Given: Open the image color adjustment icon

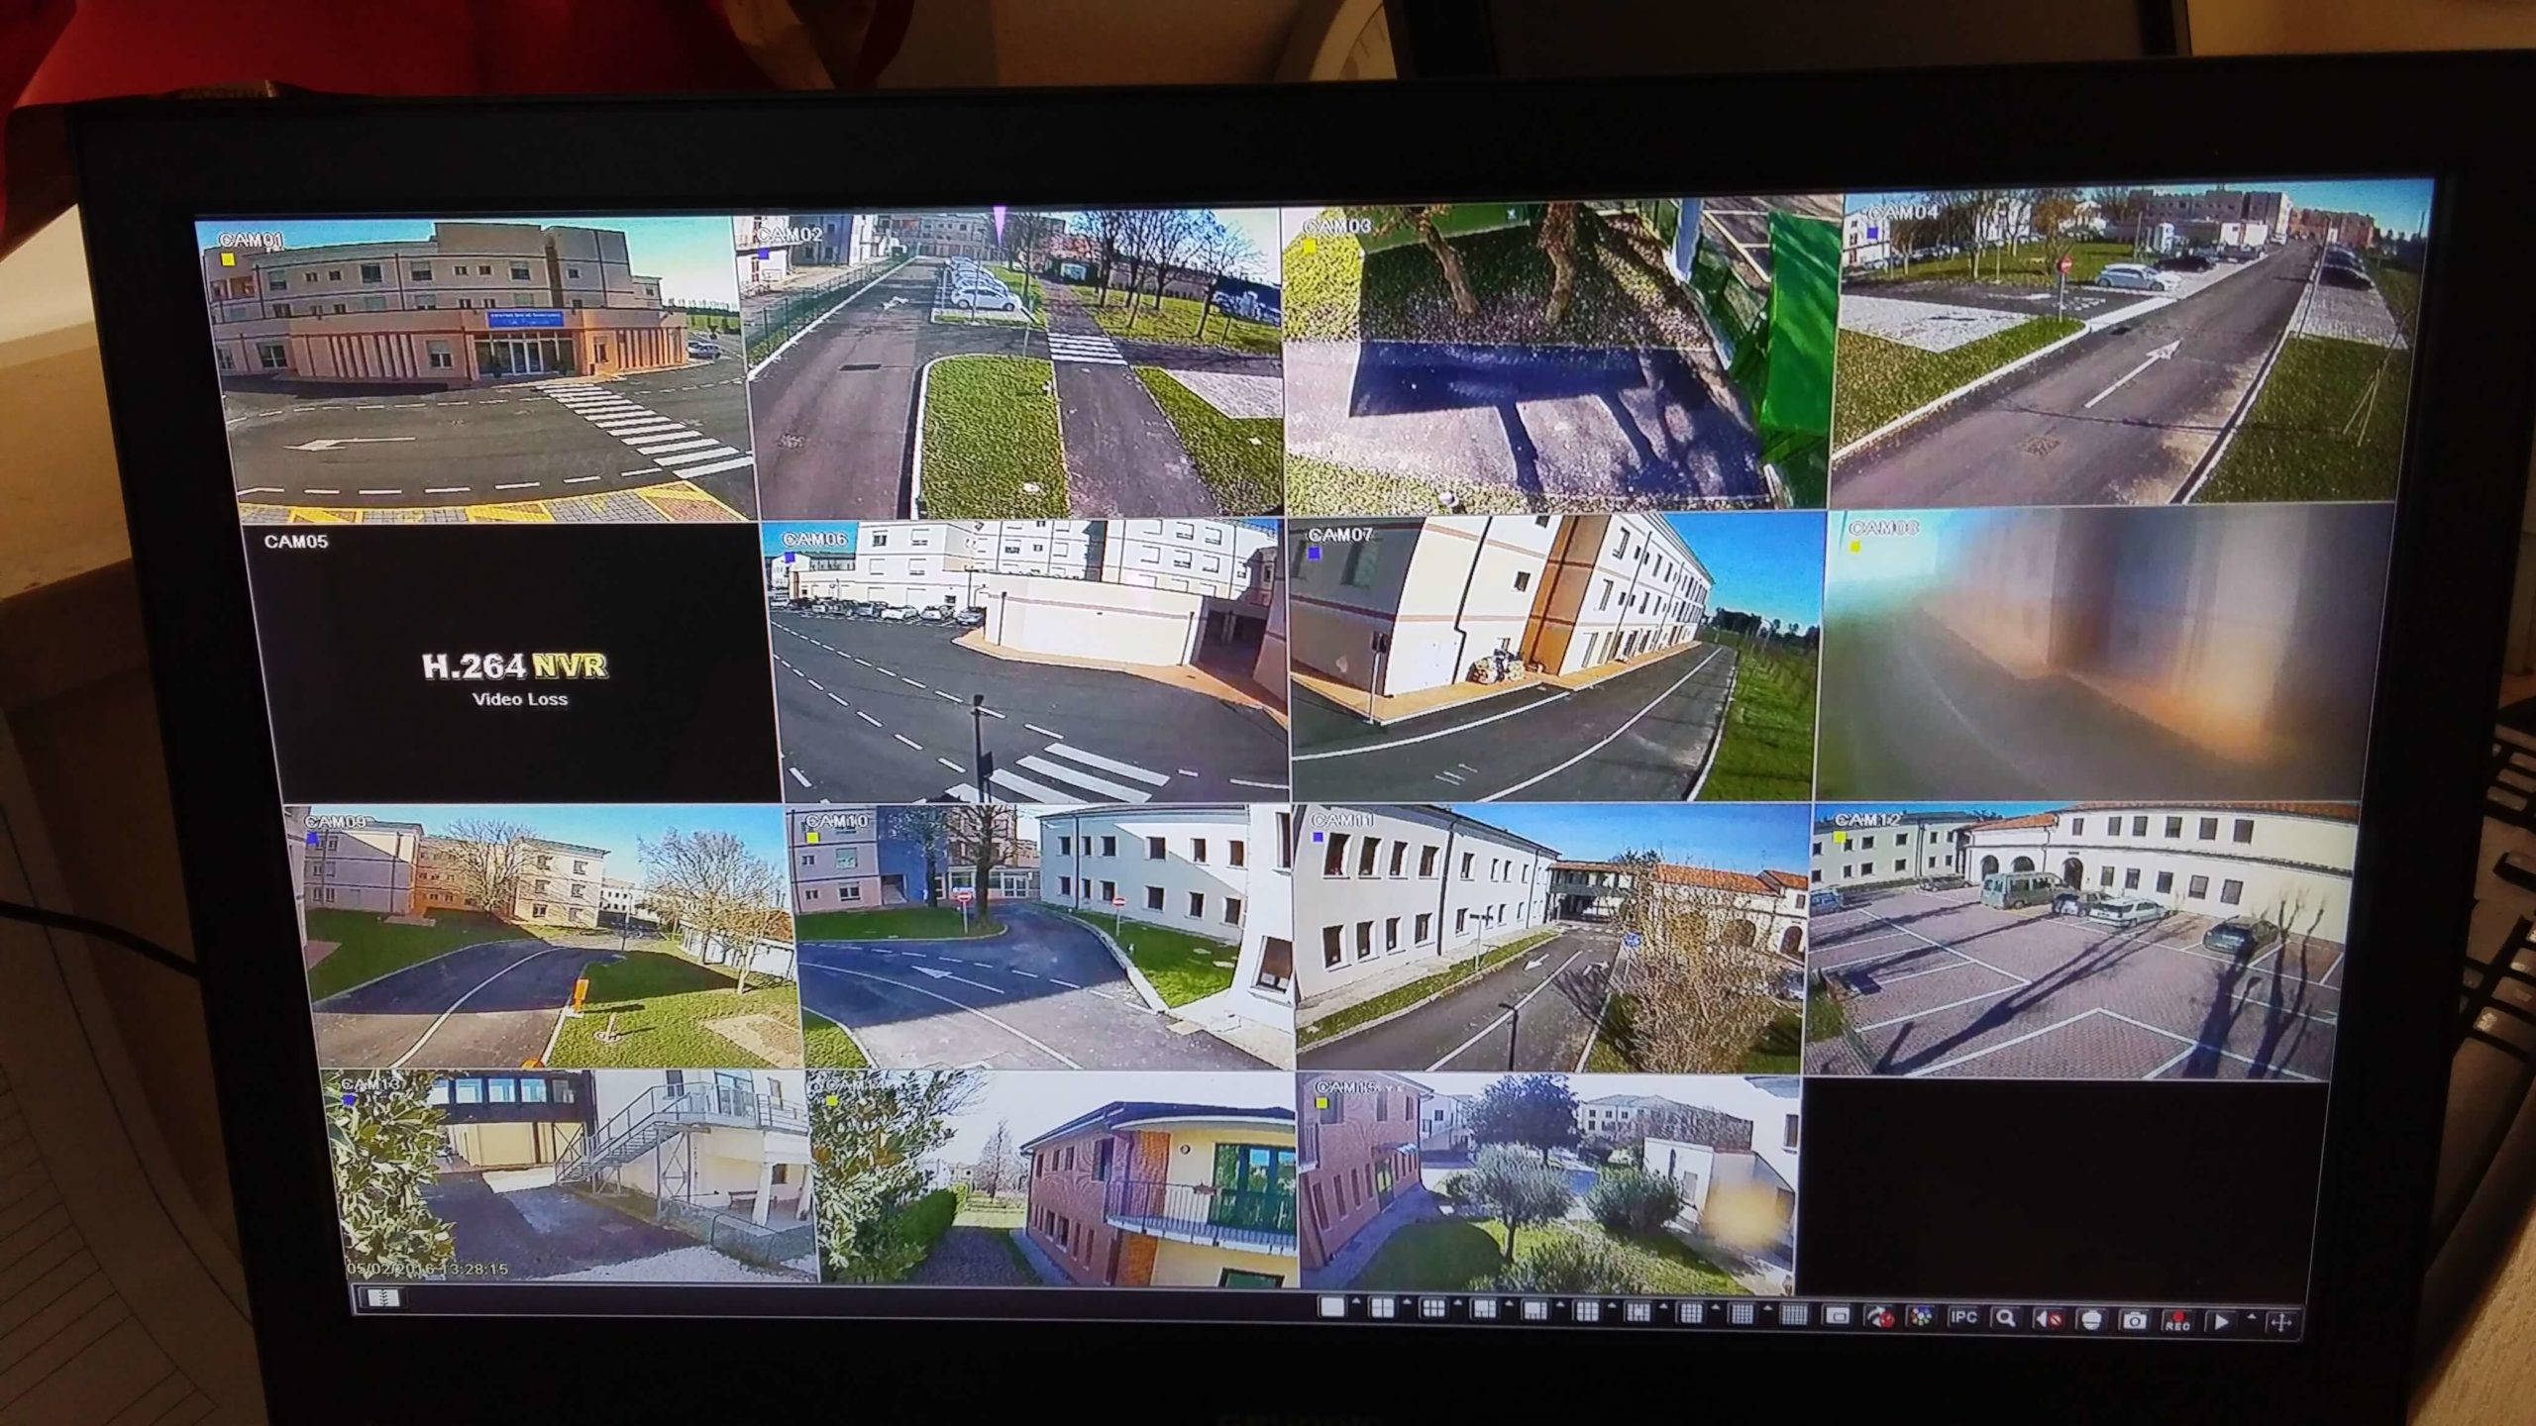Looking at the screenshot, I should (x=1920, y=1316).
